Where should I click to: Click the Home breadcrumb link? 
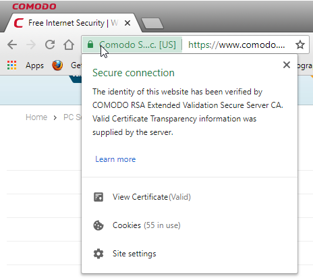click(36, 117)
